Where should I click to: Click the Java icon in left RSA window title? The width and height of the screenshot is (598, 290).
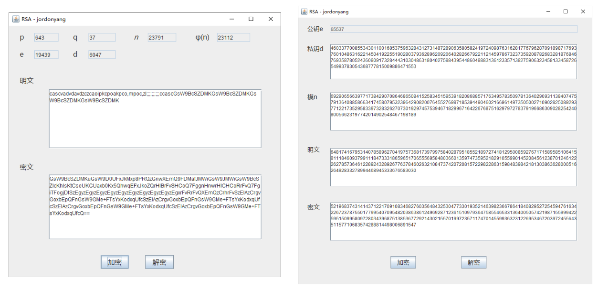coord(16,19)
